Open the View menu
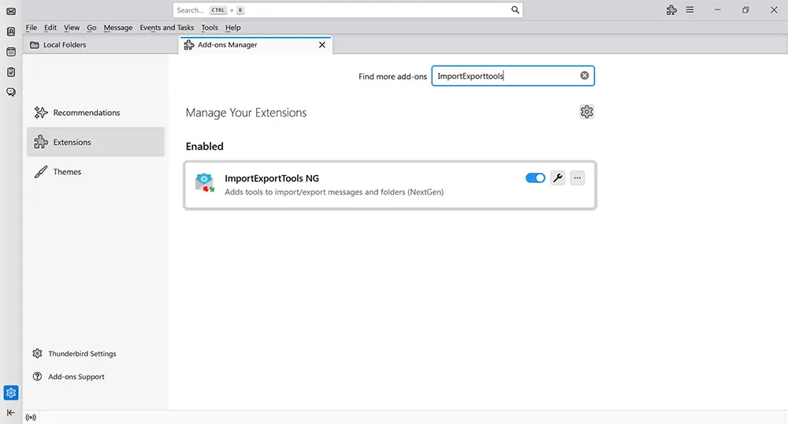Viewport: 788px width, 424px height. (72, 28)
